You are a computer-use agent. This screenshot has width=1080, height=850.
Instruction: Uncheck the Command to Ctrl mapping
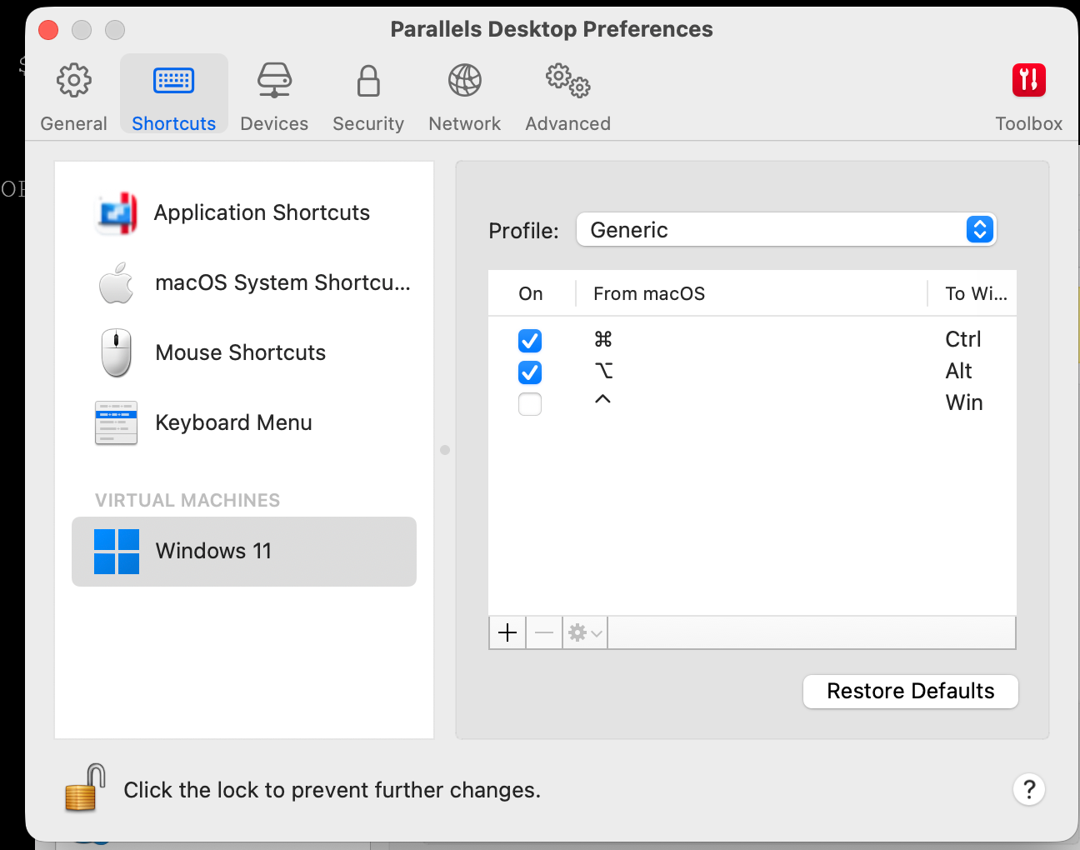coord(530,340)
